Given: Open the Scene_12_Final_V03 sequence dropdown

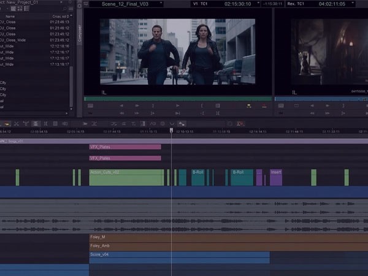Looking at the screenshot, I should (x=125, y=4).
